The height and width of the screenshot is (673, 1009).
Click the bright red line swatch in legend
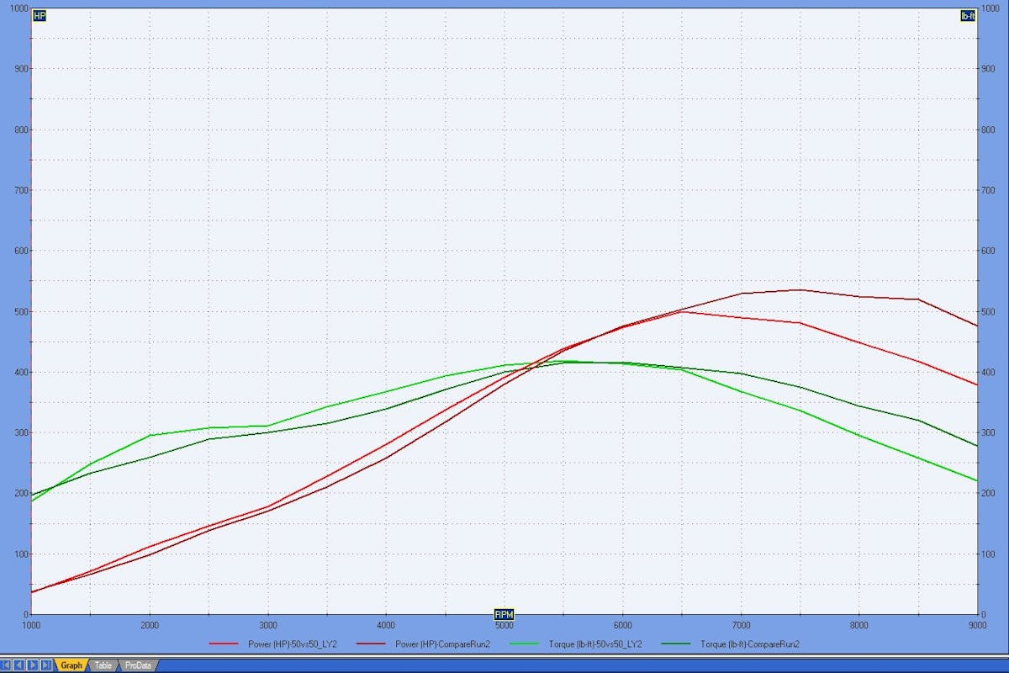point(225,644)
